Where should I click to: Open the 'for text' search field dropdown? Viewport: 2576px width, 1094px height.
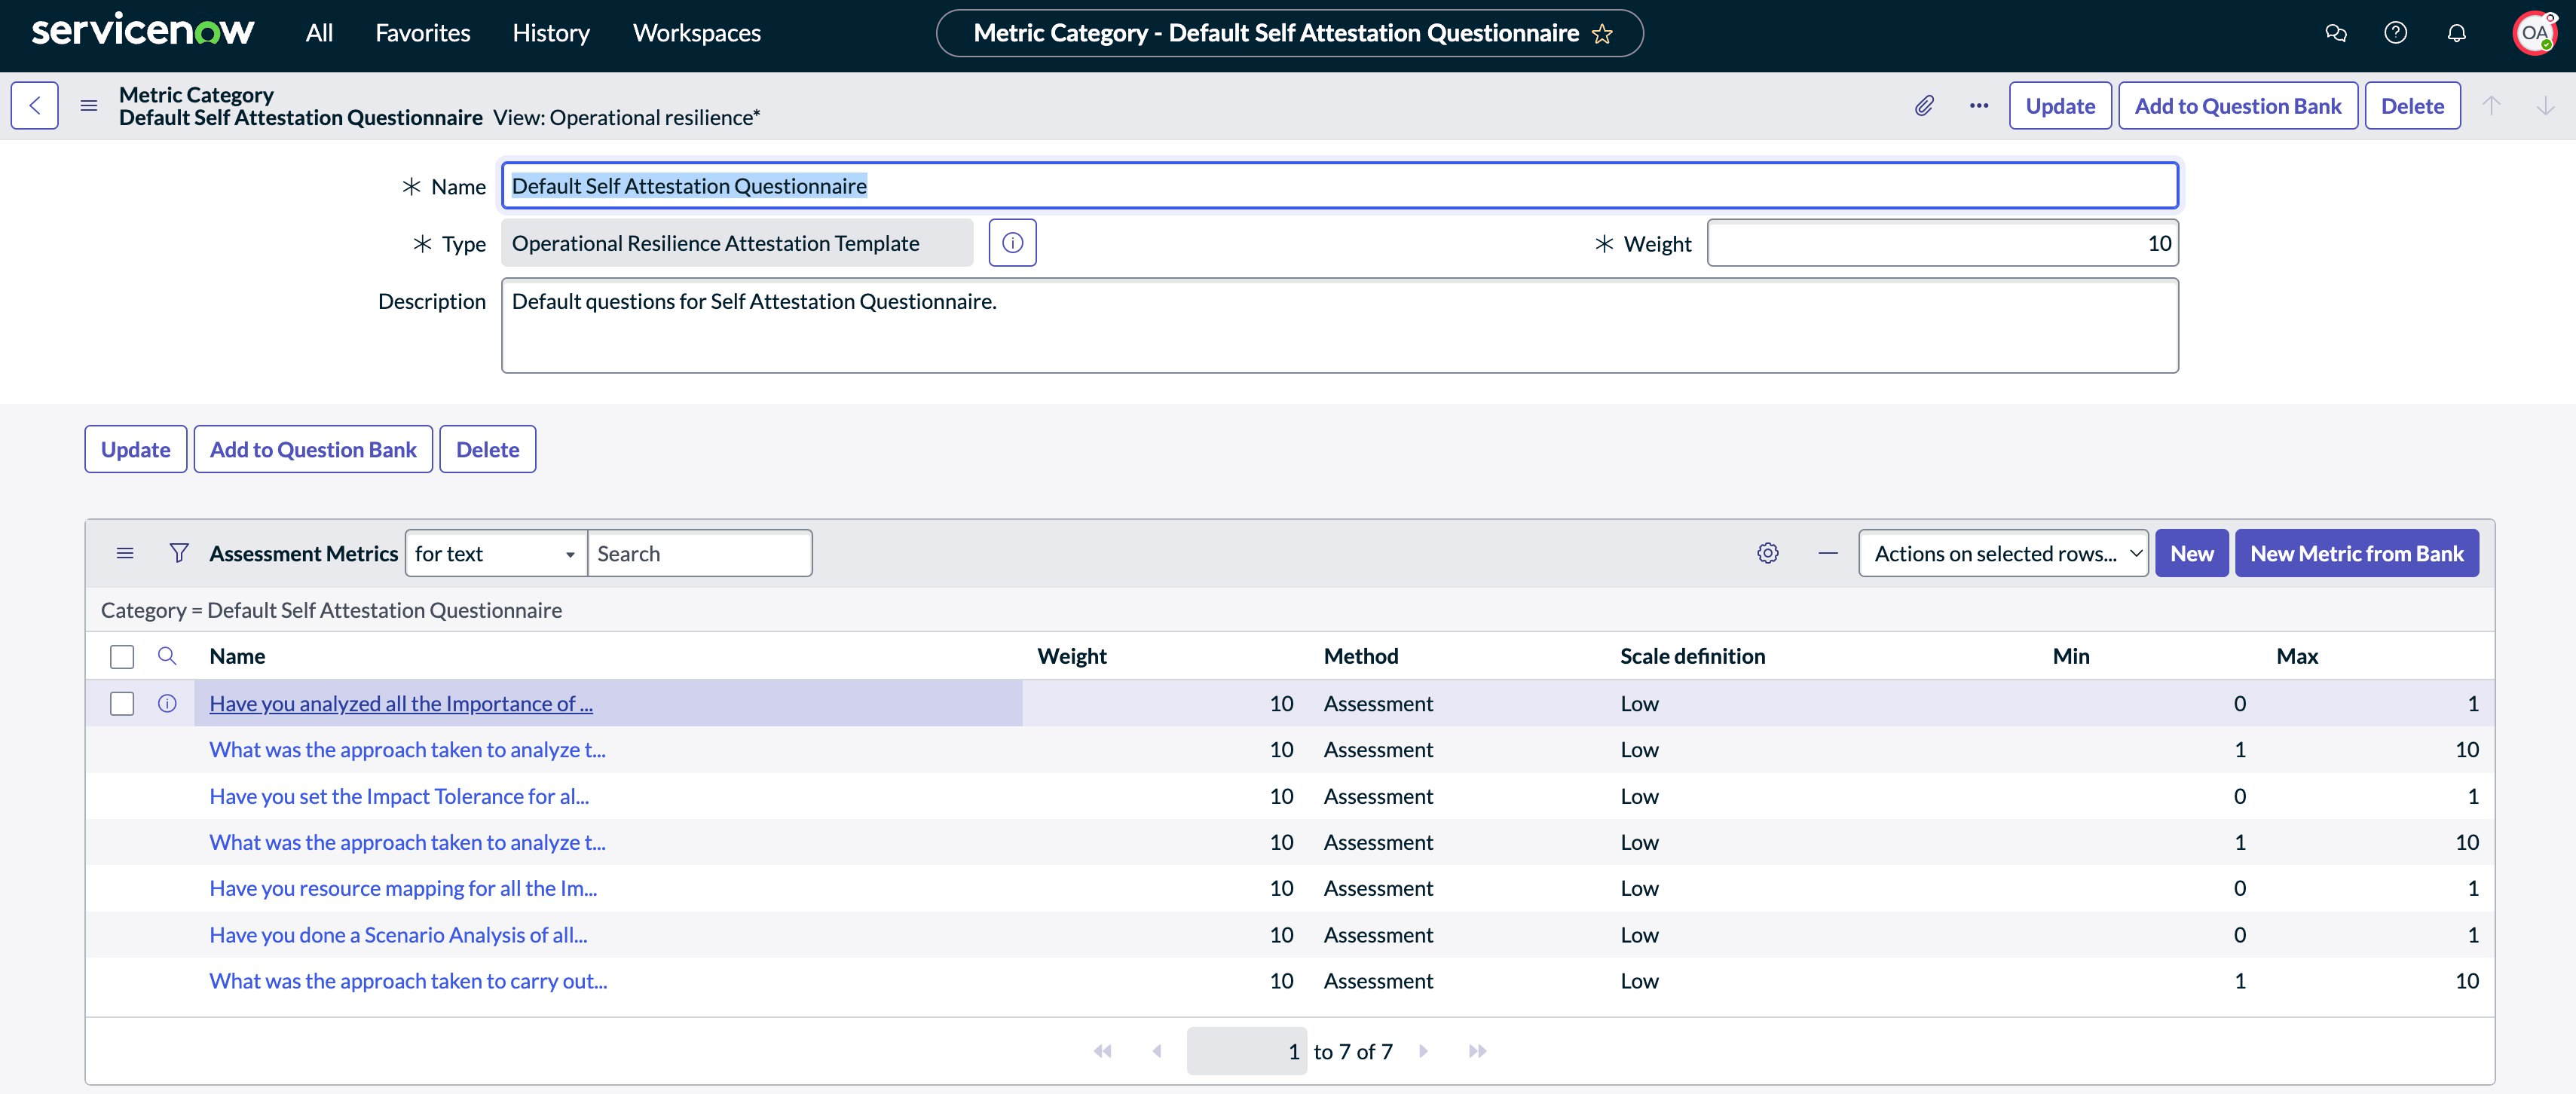495,553
